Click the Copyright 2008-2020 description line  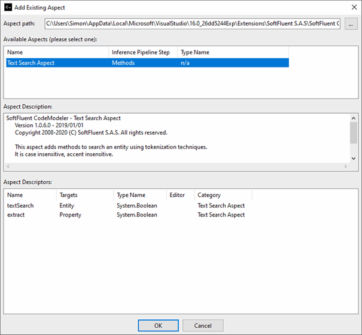click(91, 133)
